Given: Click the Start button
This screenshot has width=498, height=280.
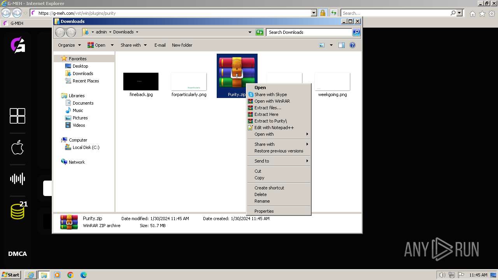Looking at the screenshot, I should coord(11,275).
